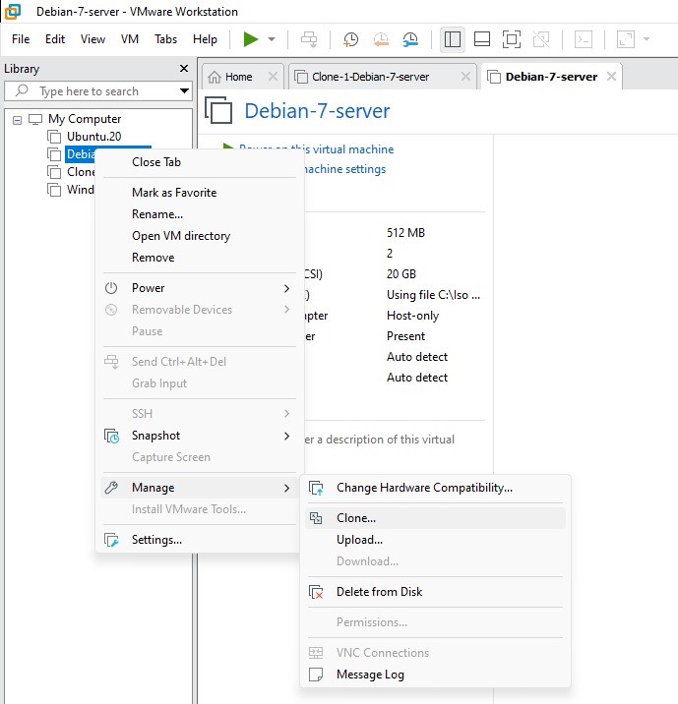Click the stretch guest display icon
Image resolution: width=678 pixels, height=704 pixels.
coord(626,39)
